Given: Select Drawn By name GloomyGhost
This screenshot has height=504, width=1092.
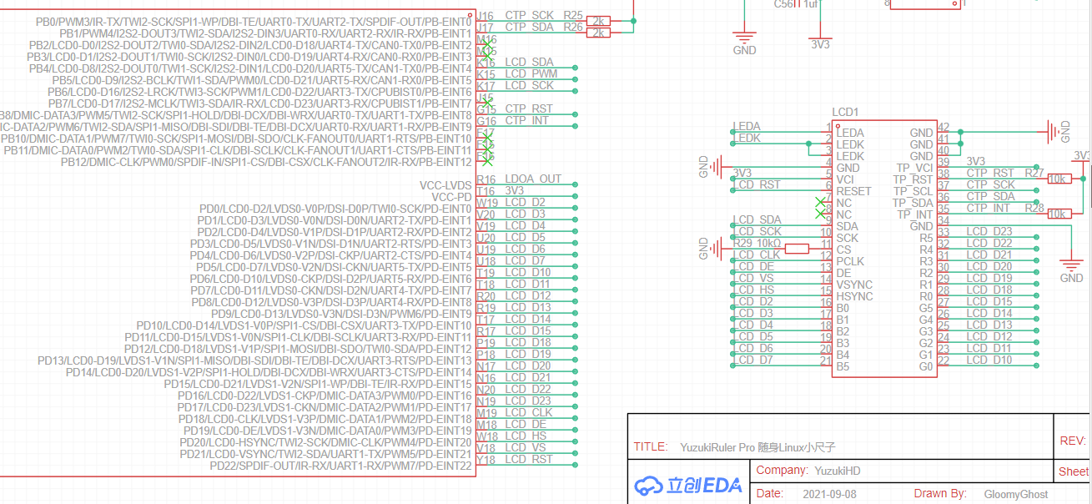Looking at the screenshot, I should pyautogui.click(x=1015, y=494).
